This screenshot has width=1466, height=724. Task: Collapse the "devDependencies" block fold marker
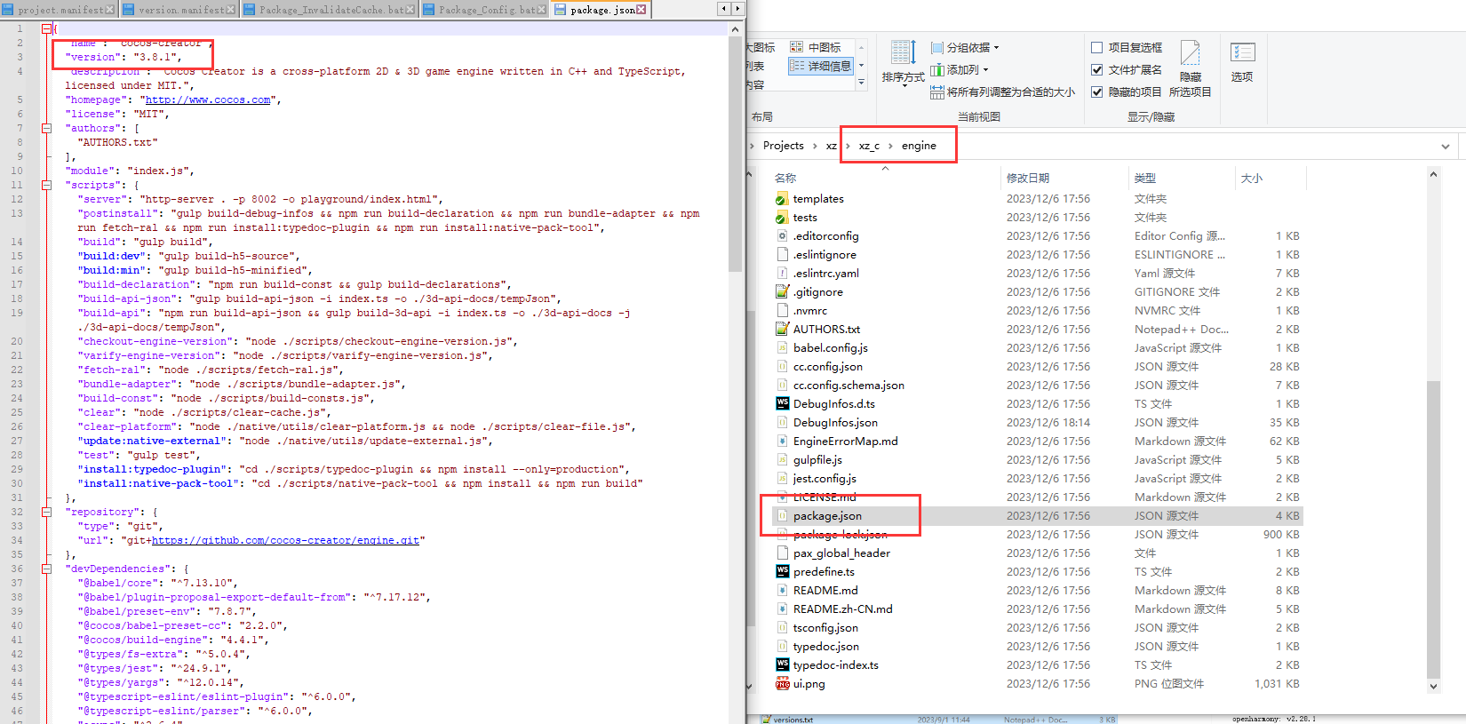coord(46,569)
